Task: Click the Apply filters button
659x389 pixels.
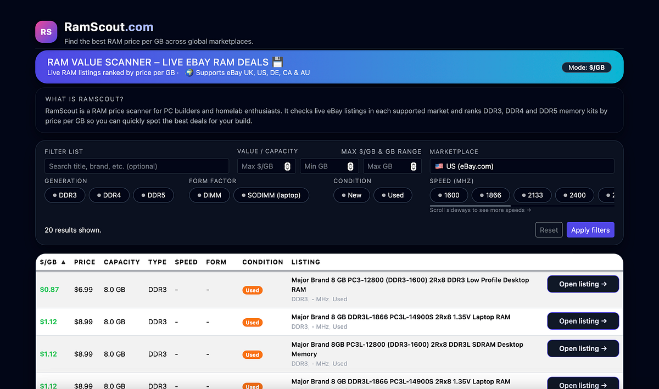Action: [590, 230]
